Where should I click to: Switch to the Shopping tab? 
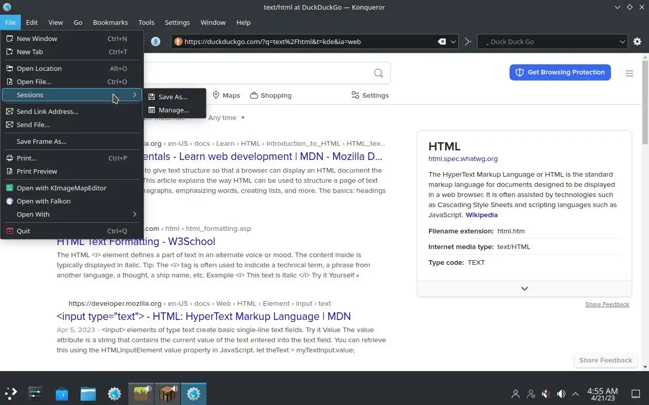coord(271,95)
